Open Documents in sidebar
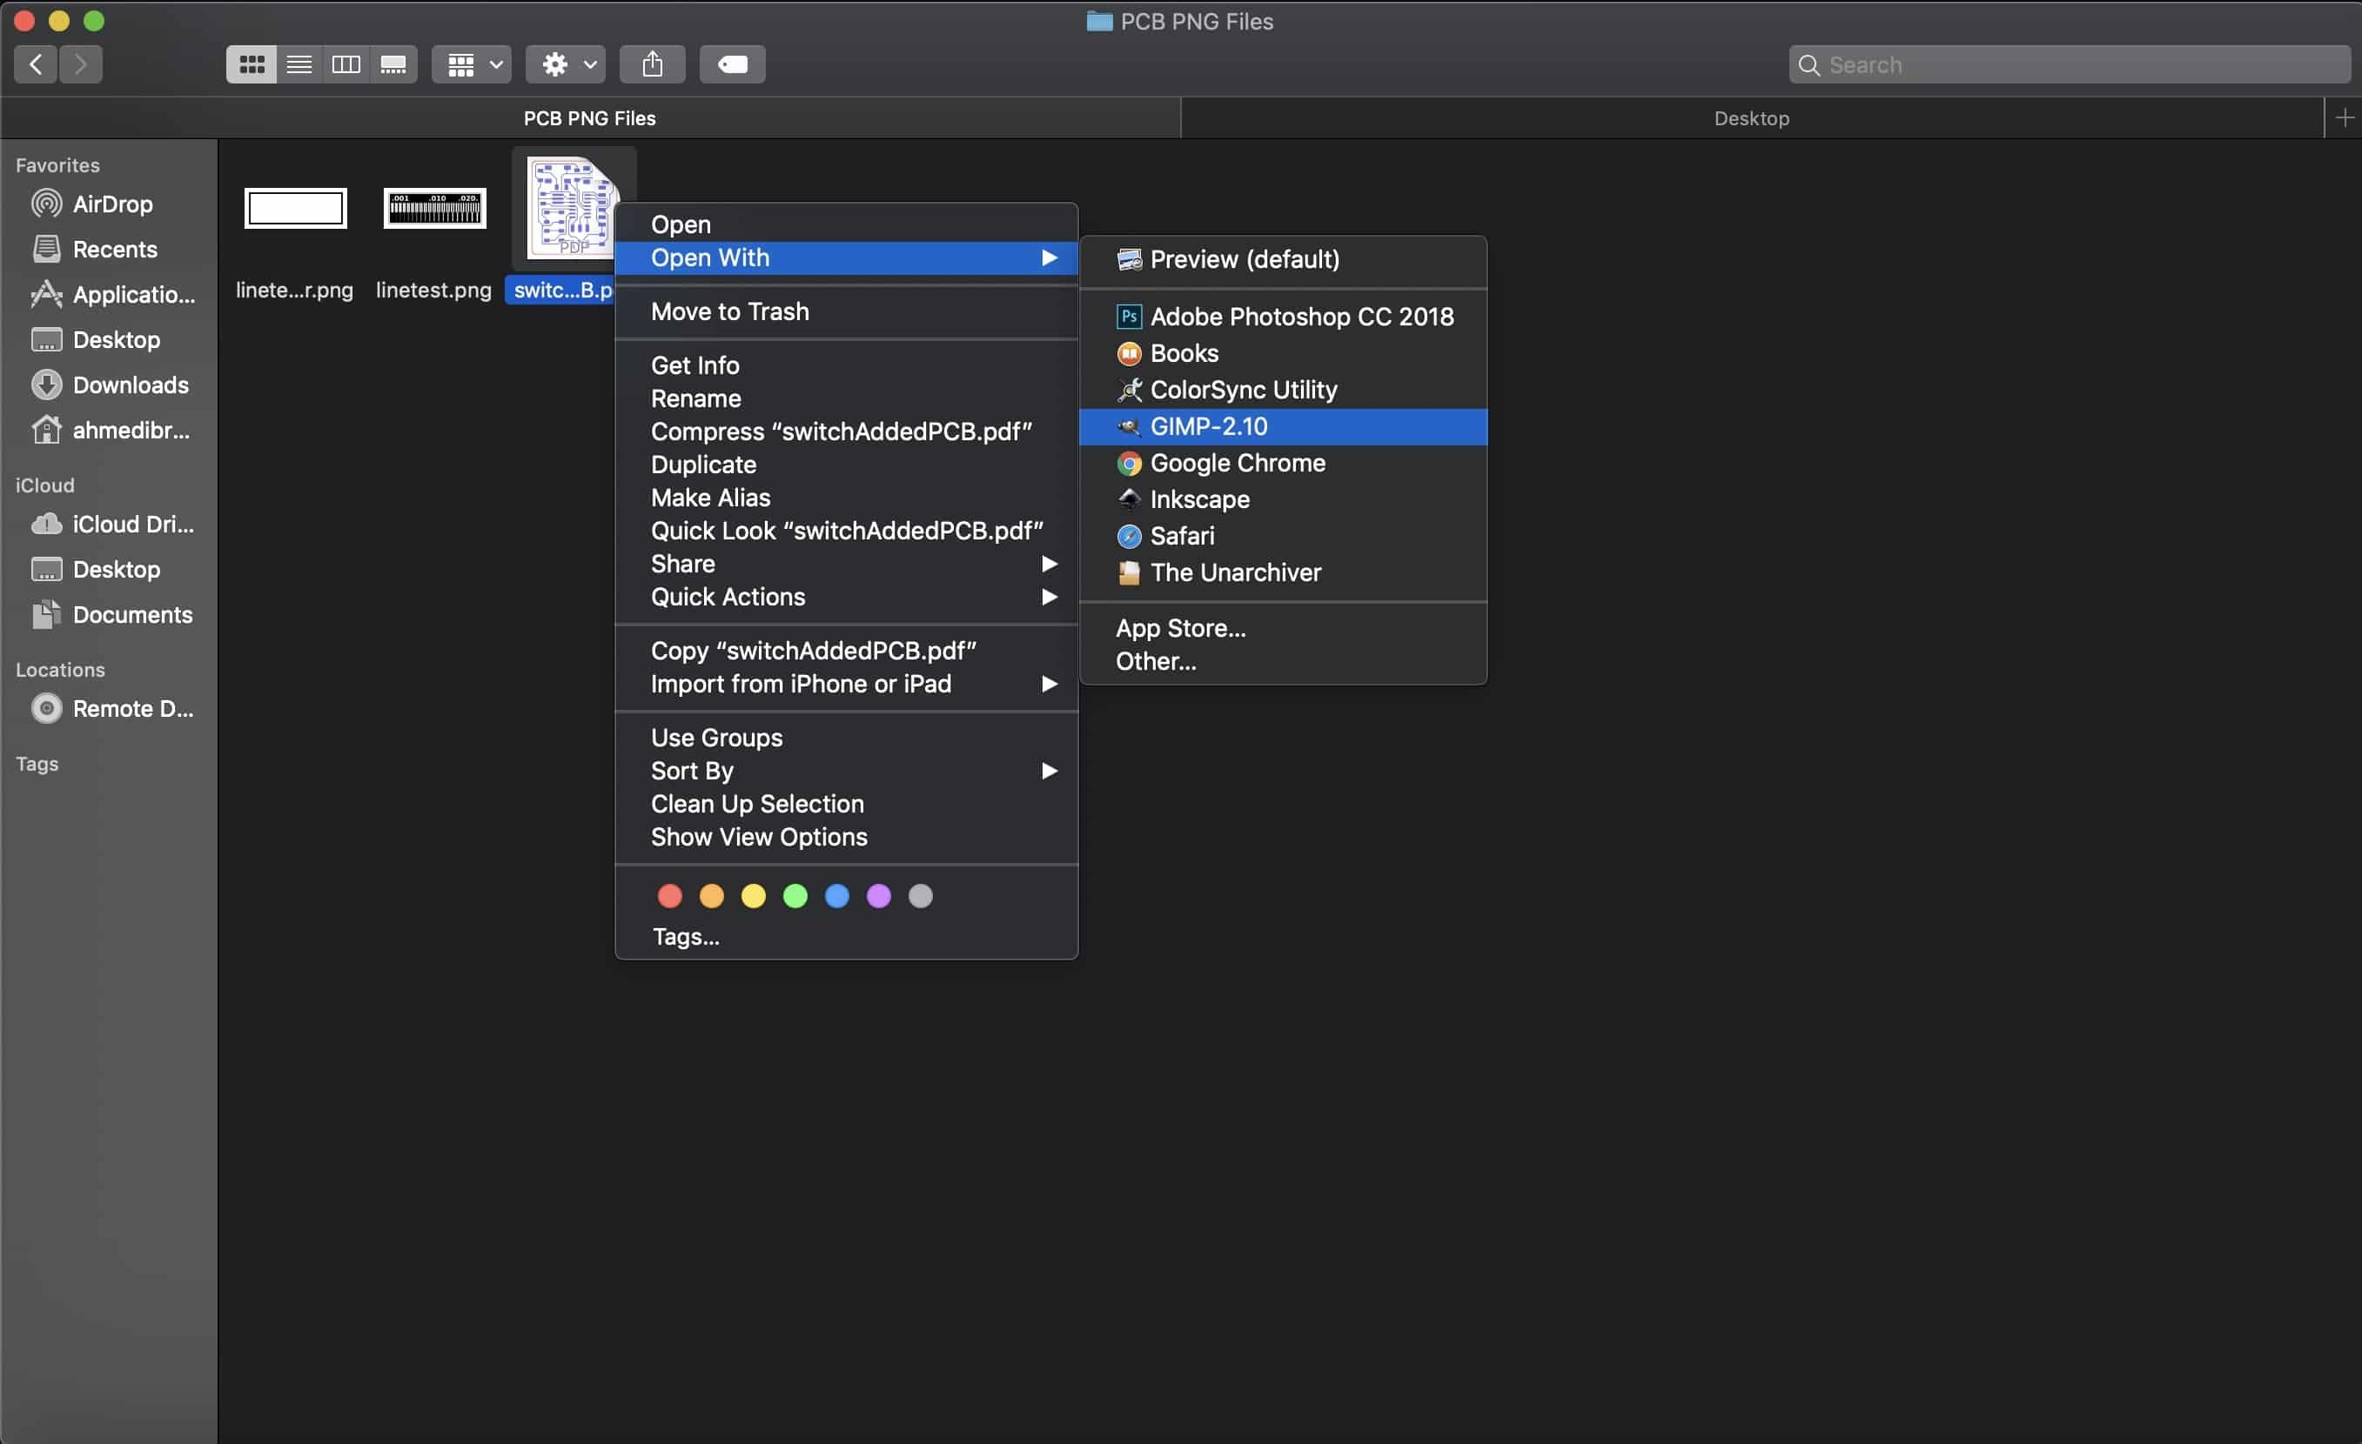The width and height of the screenshot is (2362, 1444). [110, 613]
